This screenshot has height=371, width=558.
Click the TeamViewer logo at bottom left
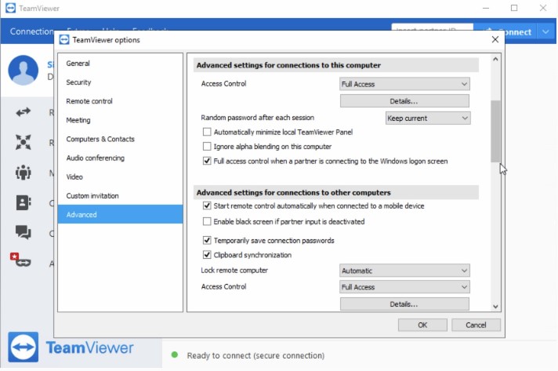tap(24, 347)
